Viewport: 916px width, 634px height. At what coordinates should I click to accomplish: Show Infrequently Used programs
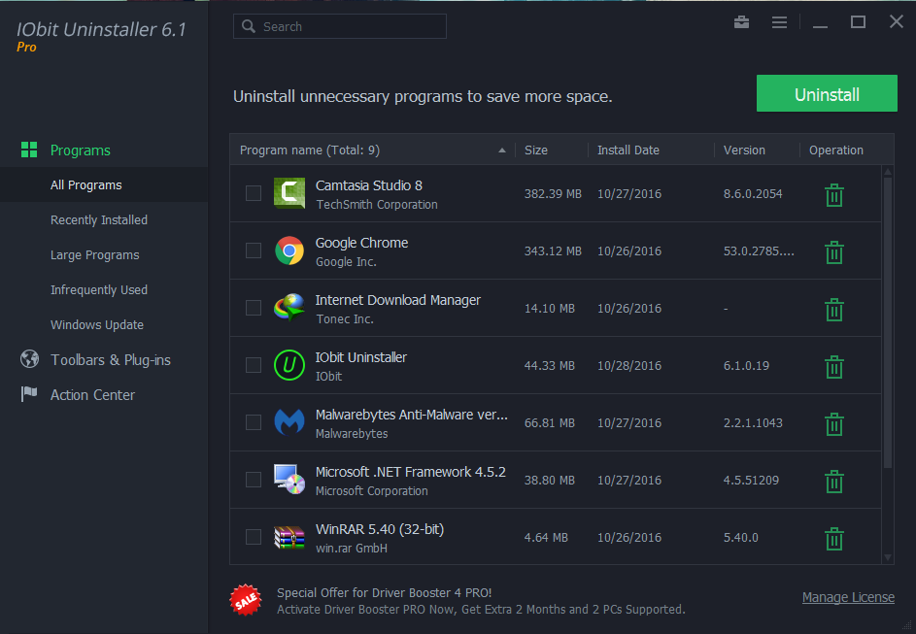99,290
